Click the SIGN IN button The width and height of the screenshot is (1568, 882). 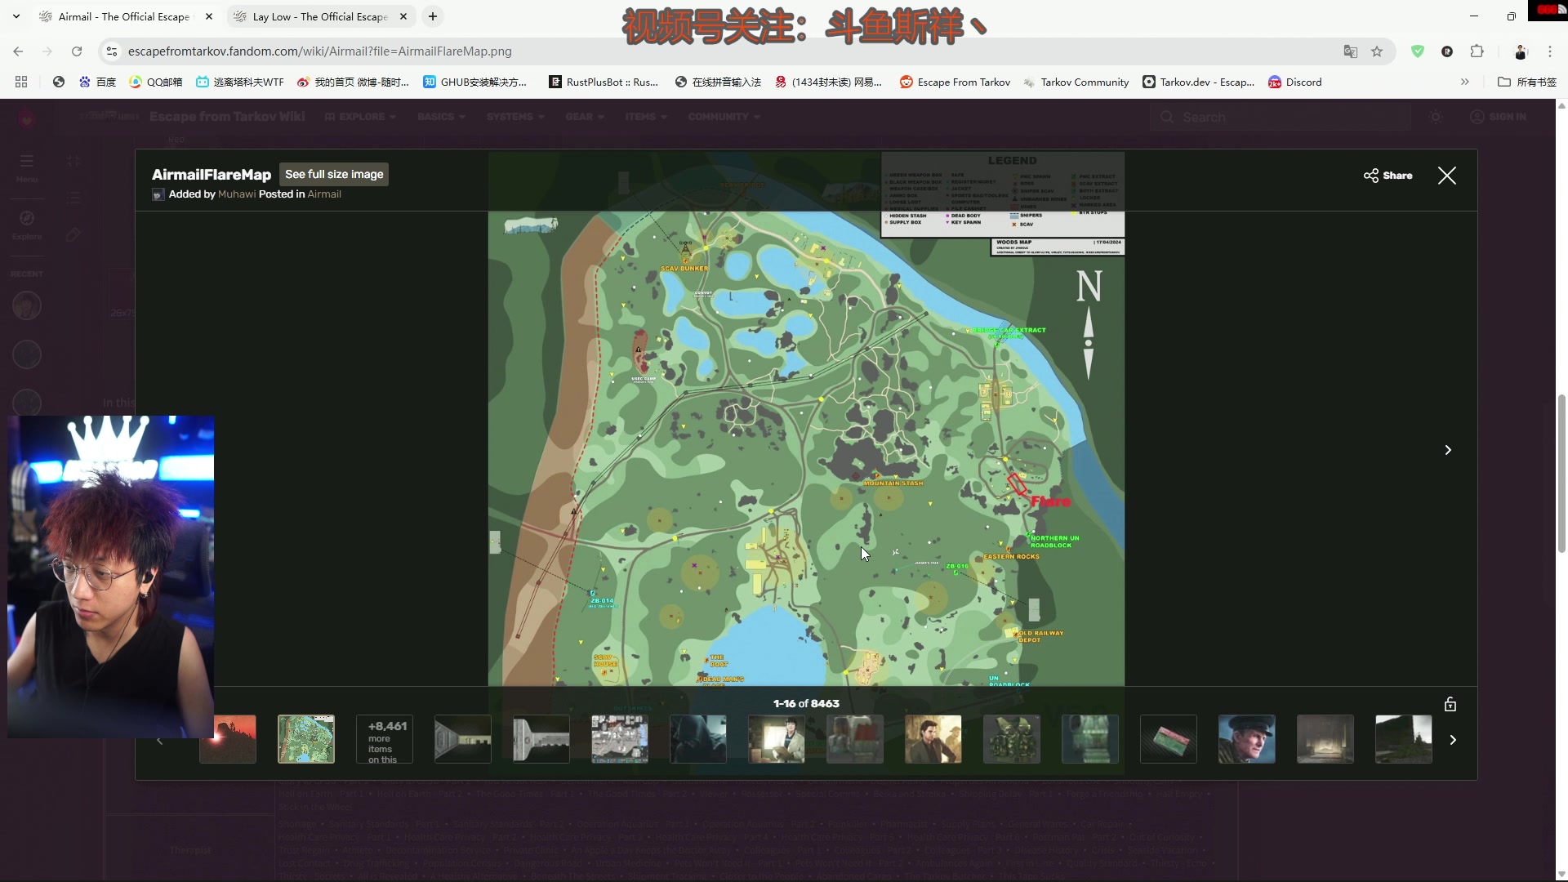tap(1498, 117)
